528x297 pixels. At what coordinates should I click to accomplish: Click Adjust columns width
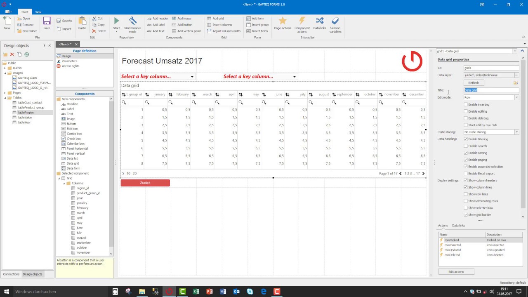click(224, 31)
